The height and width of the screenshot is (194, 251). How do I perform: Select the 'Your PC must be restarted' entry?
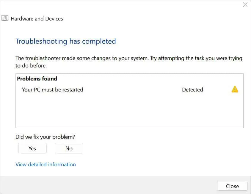tap(53, 89)
